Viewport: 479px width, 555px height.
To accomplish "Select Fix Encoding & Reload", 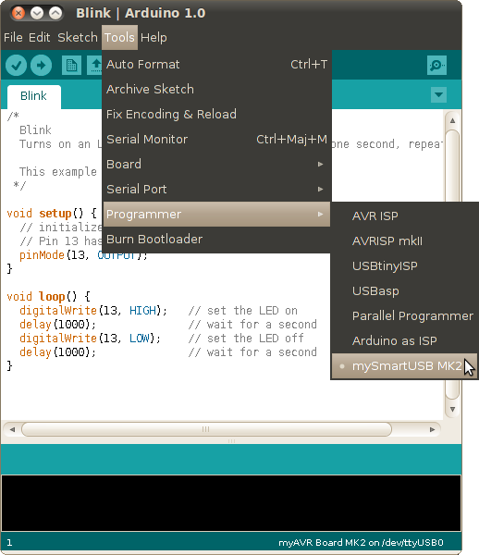I will (x=216, y=114).
